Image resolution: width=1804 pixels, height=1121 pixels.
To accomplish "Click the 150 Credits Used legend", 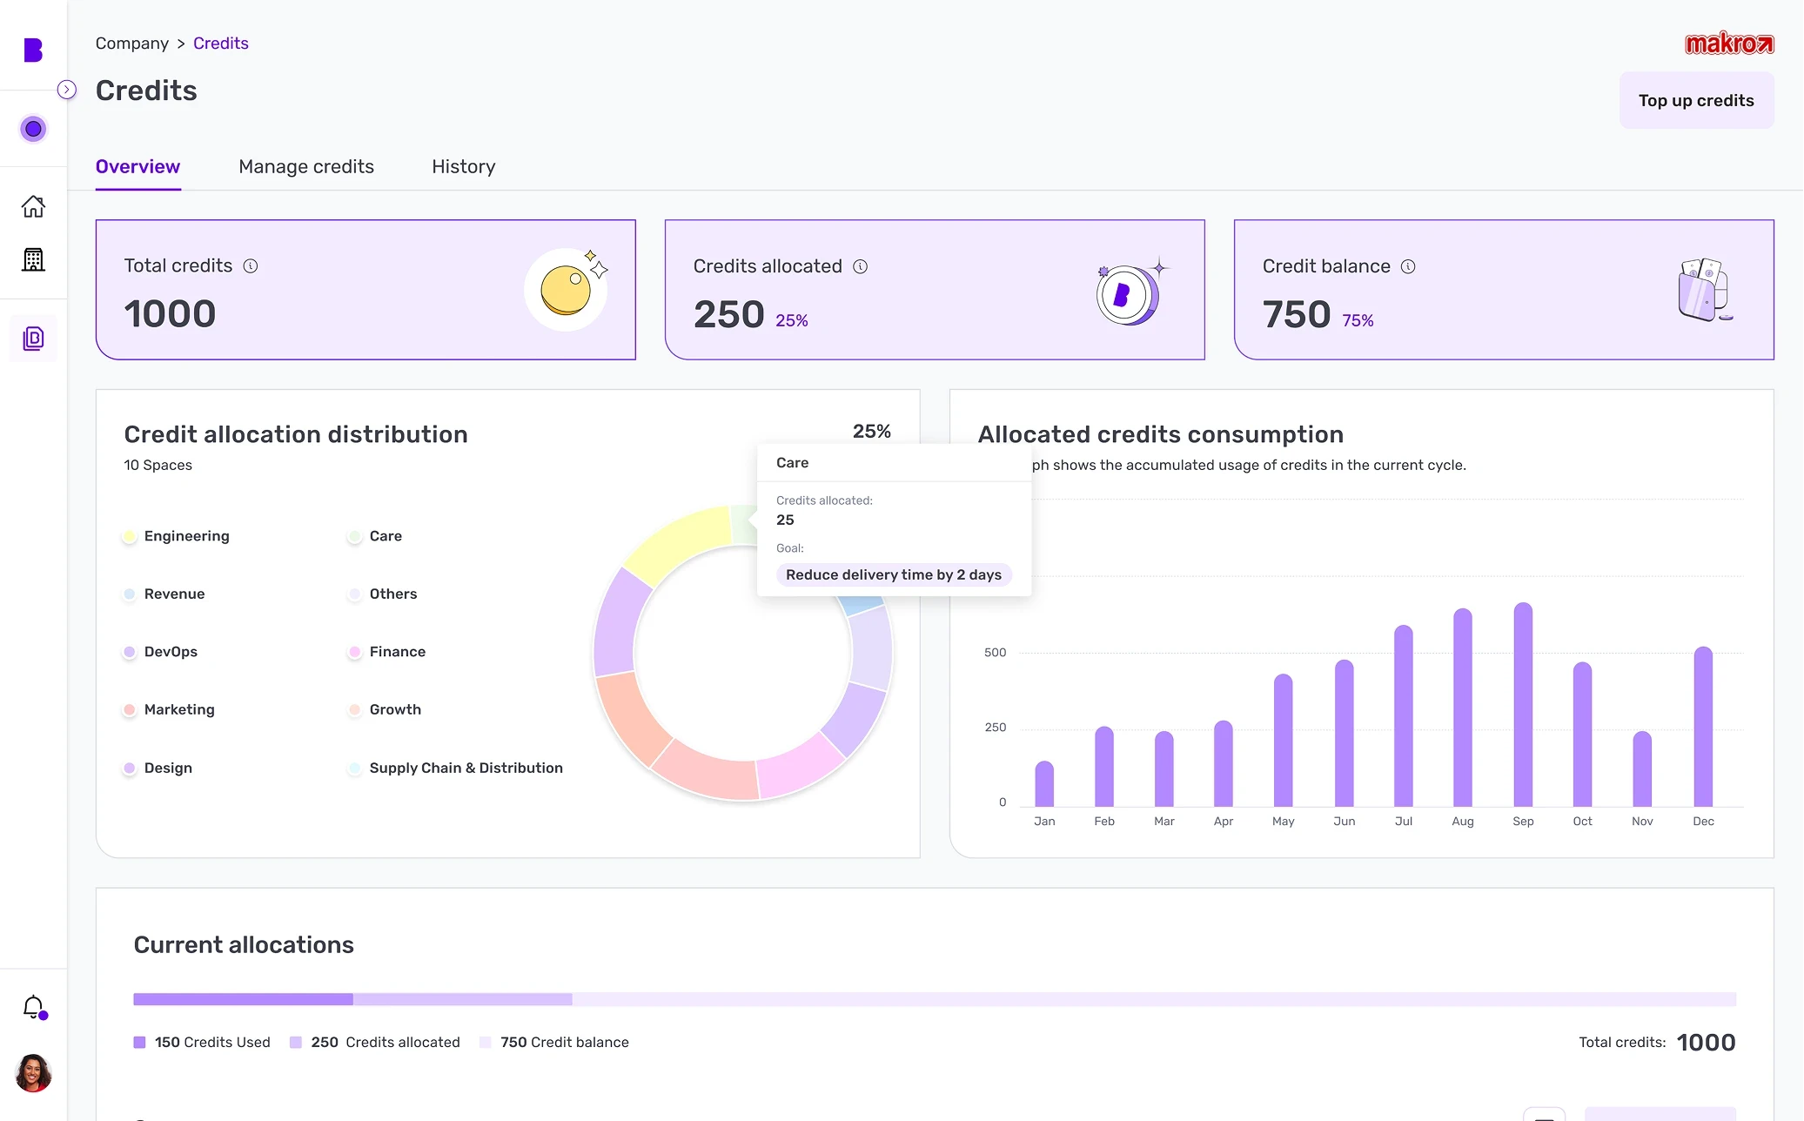I will pyautogui.click(x=202, y=1042).
